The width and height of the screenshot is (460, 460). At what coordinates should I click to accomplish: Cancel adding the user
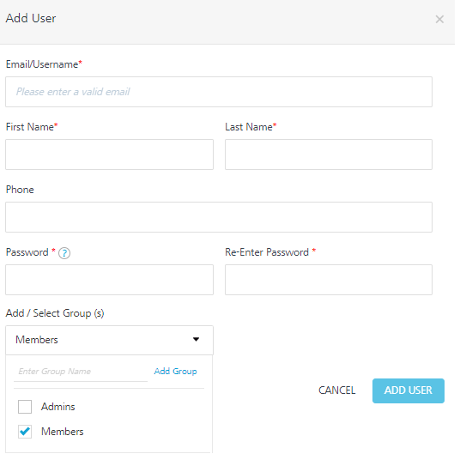click(336, 390)
